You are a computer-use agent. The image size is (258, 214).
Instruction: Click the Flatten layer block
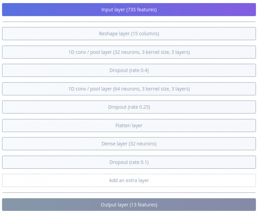pyautogui.click(x=129, y=125)
